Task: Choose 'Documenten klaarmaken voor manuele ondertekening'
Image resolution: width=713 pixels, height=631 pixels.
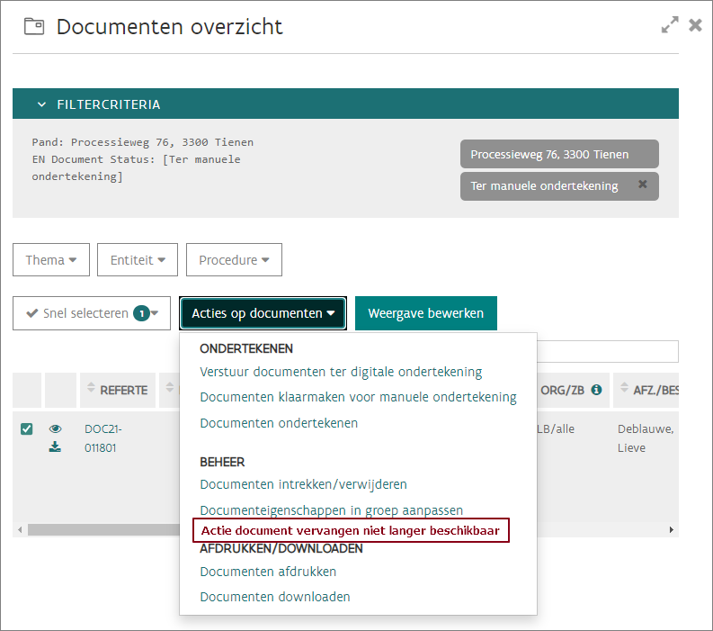Action: pyautogui.click(x=358, y=397)
